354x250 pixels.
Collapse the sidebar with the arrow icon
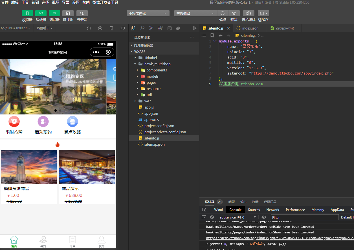(x=195, y=28)
